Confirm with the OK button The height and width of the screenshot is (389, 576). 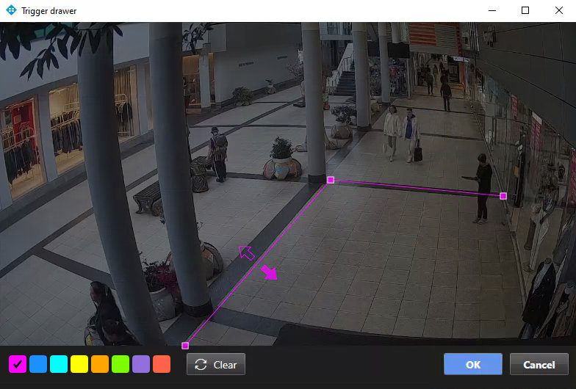[473, 364]
